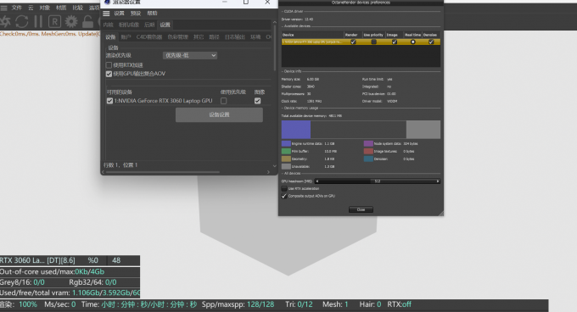This screenshot has width=577, height=312.
Task: Click the Out-of-core used/max readout
Action: (x=52, y=271)
